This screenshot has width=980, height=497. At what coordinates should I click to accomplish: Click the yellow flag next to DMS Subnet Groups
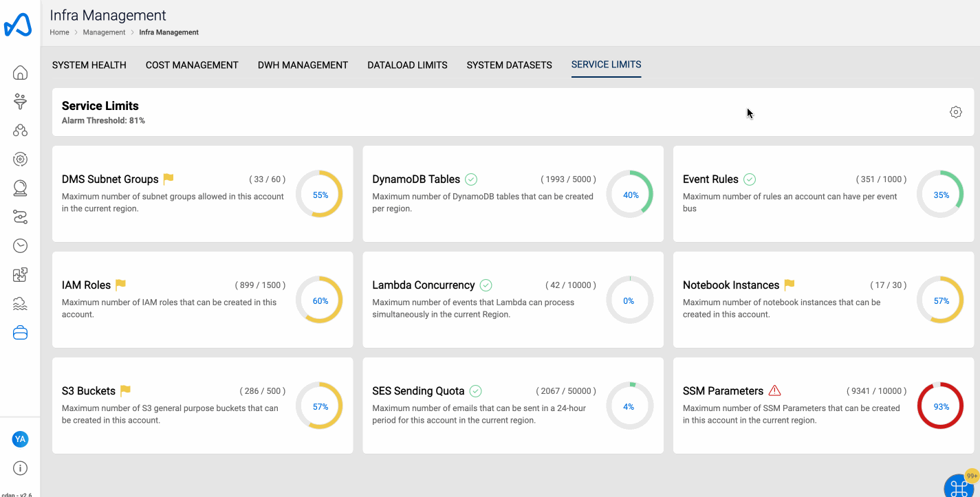pos(168,179)
